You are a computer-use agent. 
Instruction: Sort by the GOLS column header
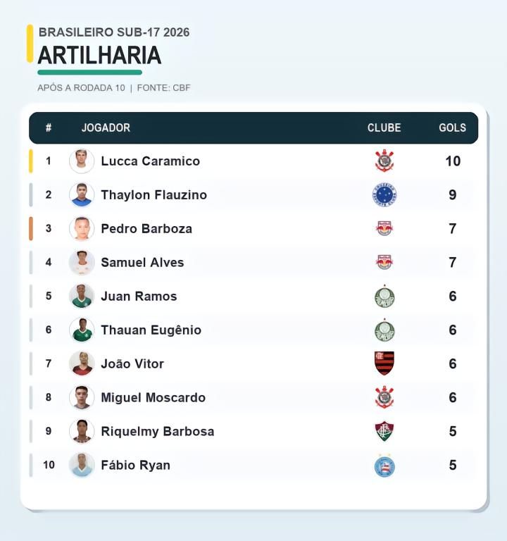click(x=452, y=128)
